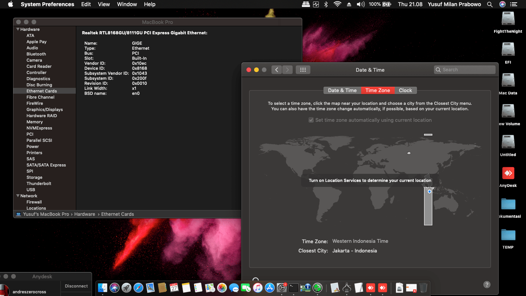The height and width of the screenshot is (296, 526).
Task: Click the battery status icon
Action: point(386,4)
